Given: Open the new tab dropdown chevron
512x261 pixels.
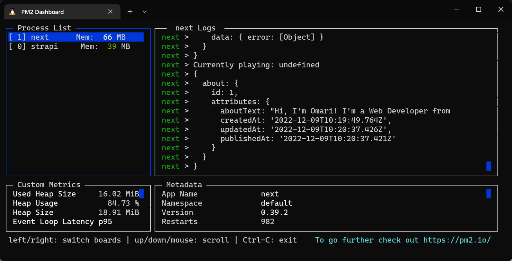Looking at the screenshot, I should tap(144, 11).
